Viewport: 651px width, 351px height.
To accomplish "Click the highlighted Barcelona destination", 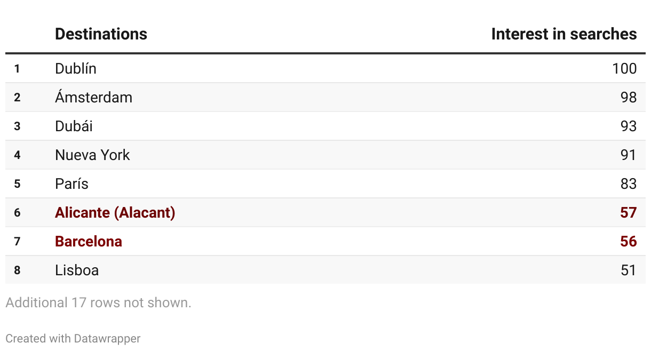I will coord(89,241).
